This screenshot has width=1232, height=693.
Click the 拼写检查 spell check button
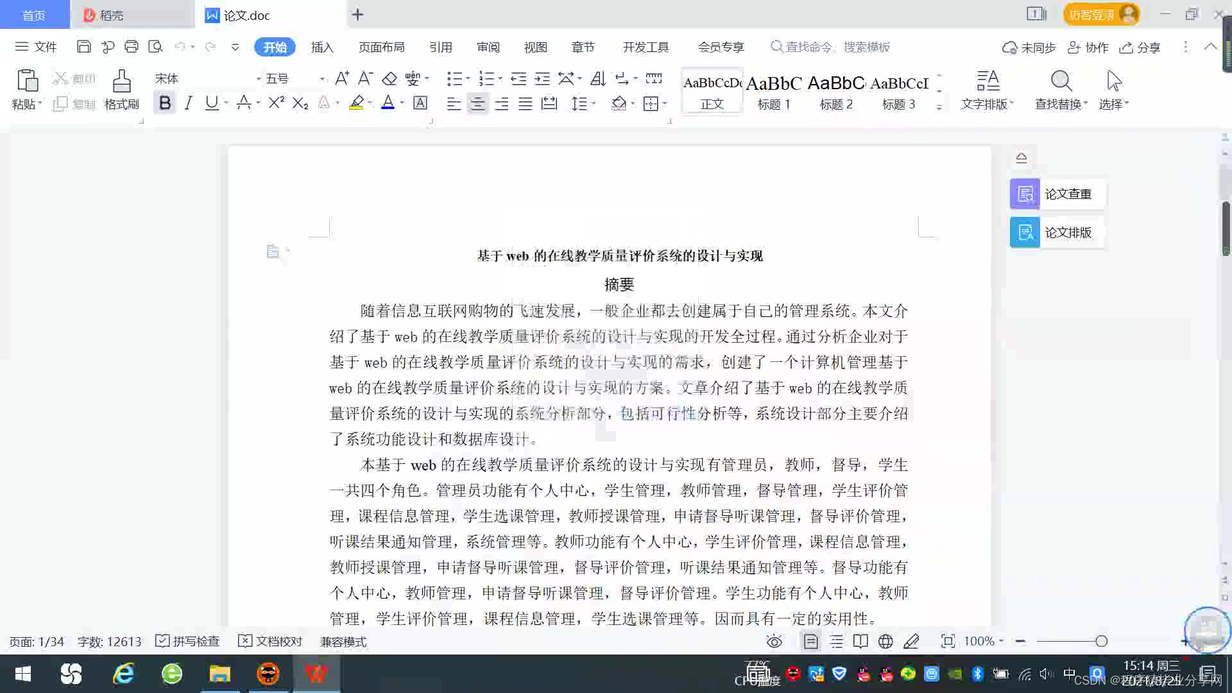(188, 641)
